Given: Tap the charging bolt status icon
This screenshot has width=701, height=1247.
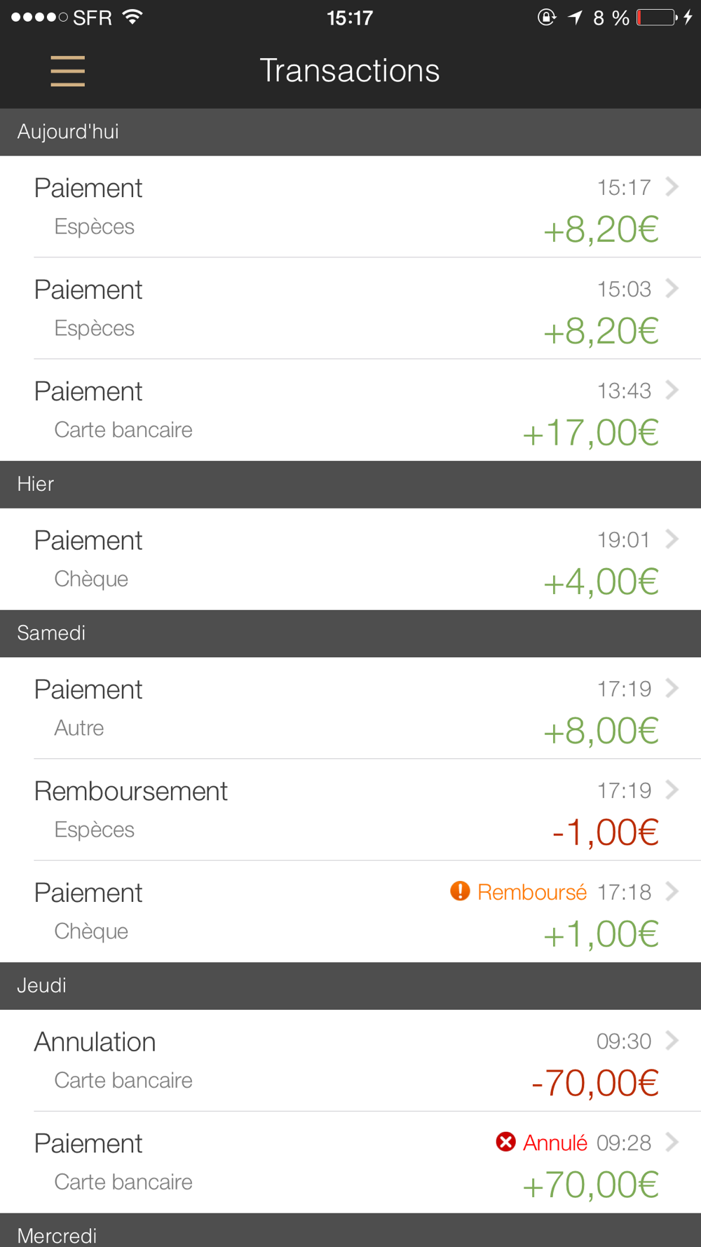Looking at the screenshot, I should (x=688, y=18).
